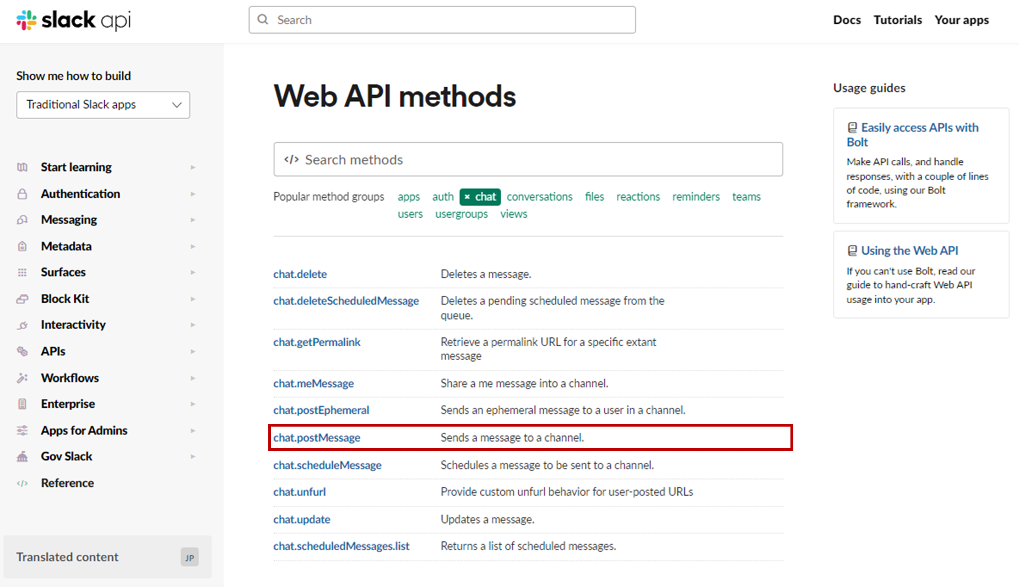Open the Traditional Slack apps dropdown
1019x587 pixels.
pos(103,105)
